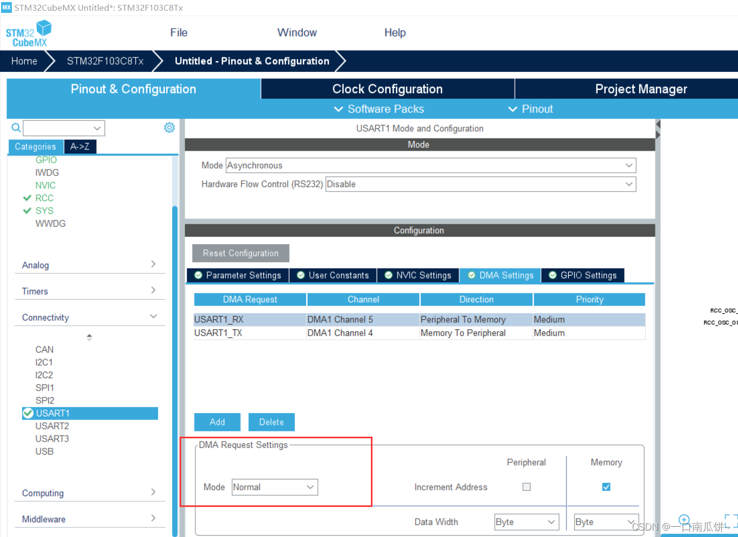This screenshot has width=738, height=537.
Task: Click the Untitled - Pinout & Configuration breadcrumb
Action: tap(252, 61)
